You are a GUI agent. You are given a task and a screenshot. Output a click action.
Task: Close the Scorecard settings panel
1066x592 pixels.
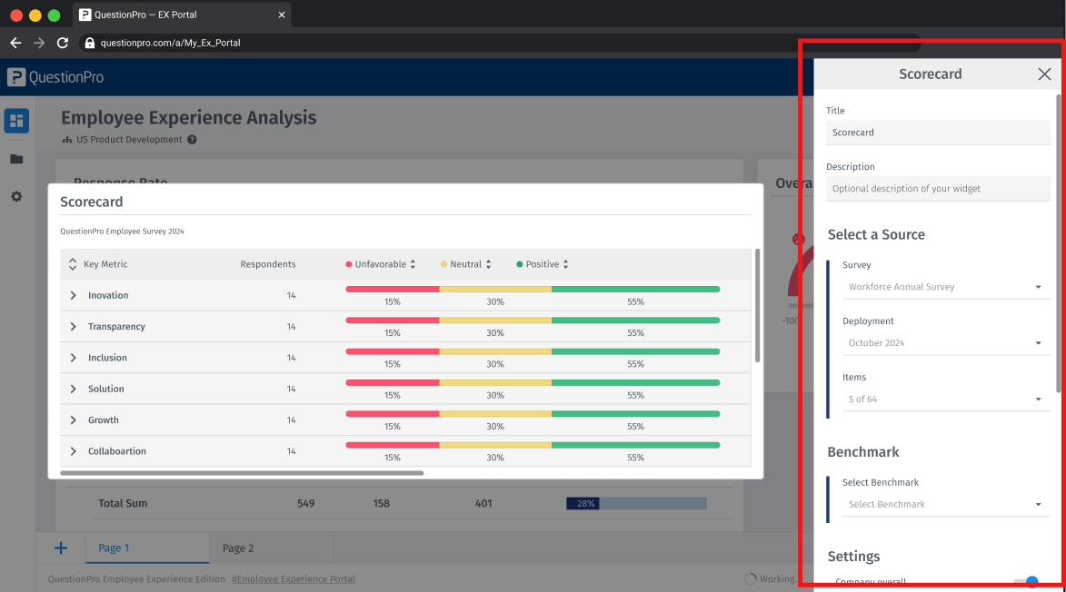click(x=1044, y=74)
